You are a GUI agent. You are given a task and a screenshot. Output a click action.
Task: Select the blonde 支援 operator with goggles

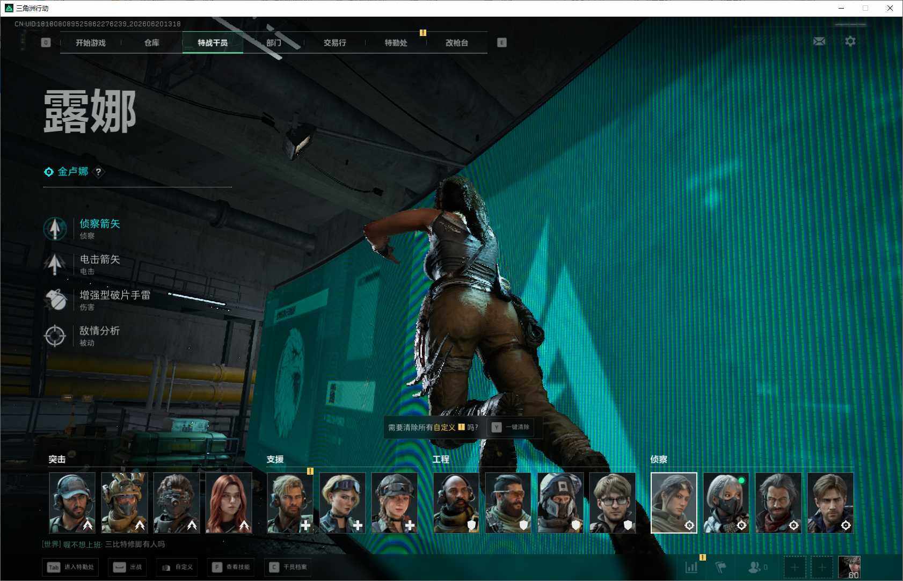click(343, 503)
